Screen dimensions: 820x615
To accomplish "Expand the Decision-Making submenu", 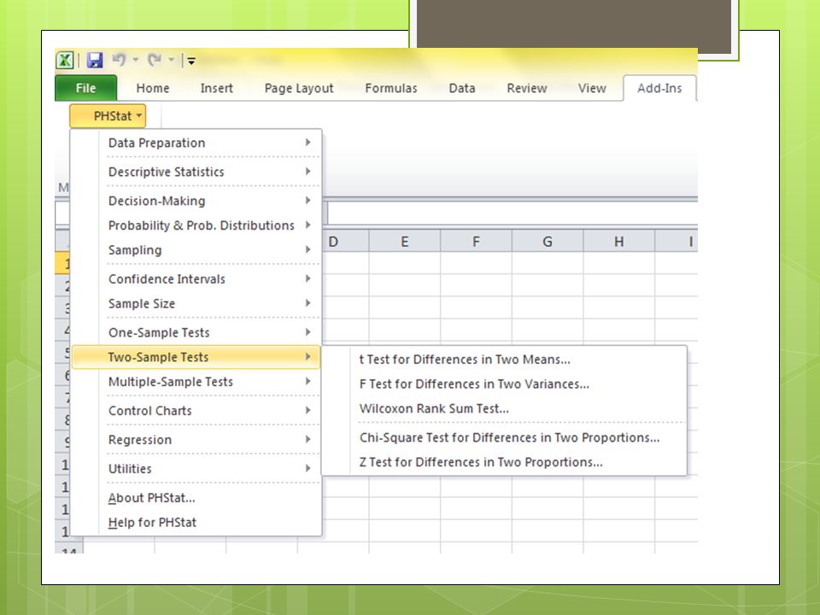I will [196, 201].
